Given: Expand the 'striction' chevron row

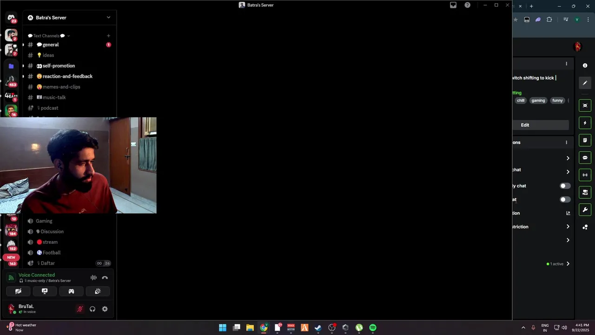Looking at the screenshot, I should point(568,227).
